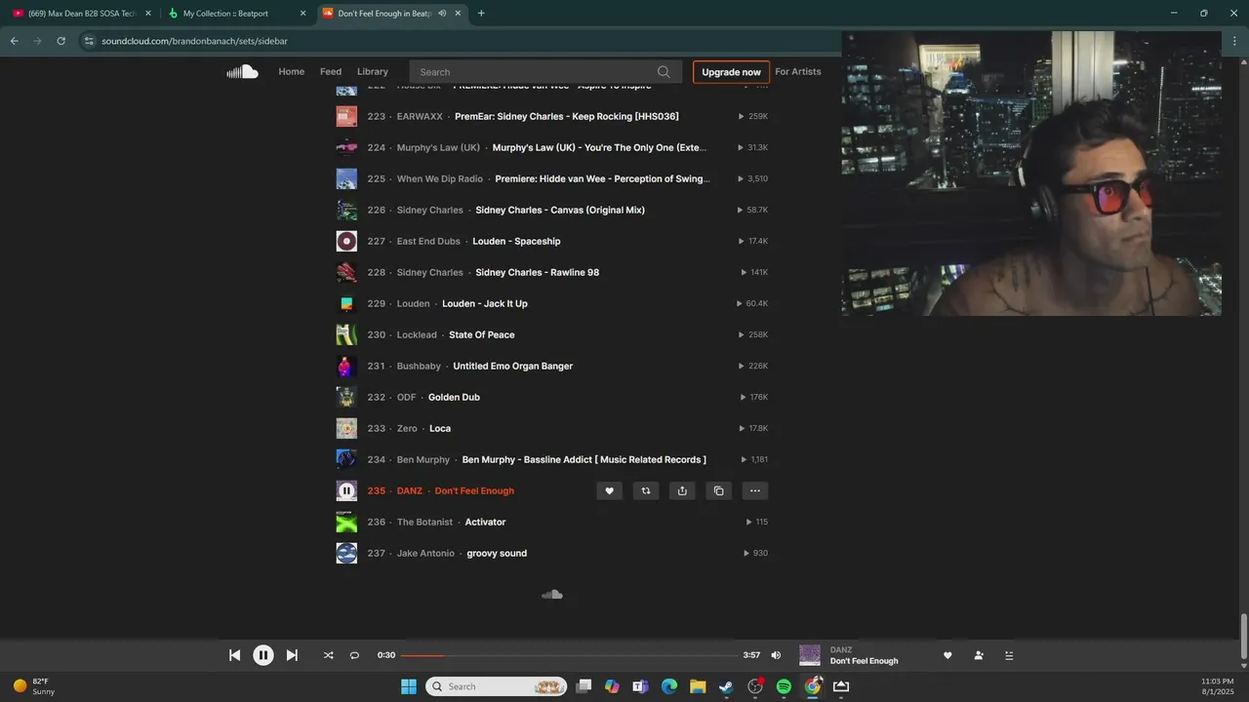Open the next-up queue list
The height and width of the screenshot is (702, 1249).
coord(1009,655)
